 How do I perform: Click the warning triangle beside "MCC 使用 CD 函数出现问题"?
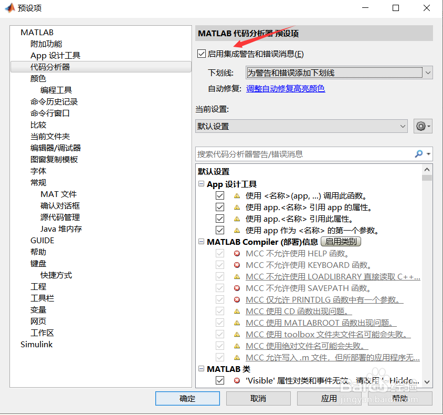[237, 312]
